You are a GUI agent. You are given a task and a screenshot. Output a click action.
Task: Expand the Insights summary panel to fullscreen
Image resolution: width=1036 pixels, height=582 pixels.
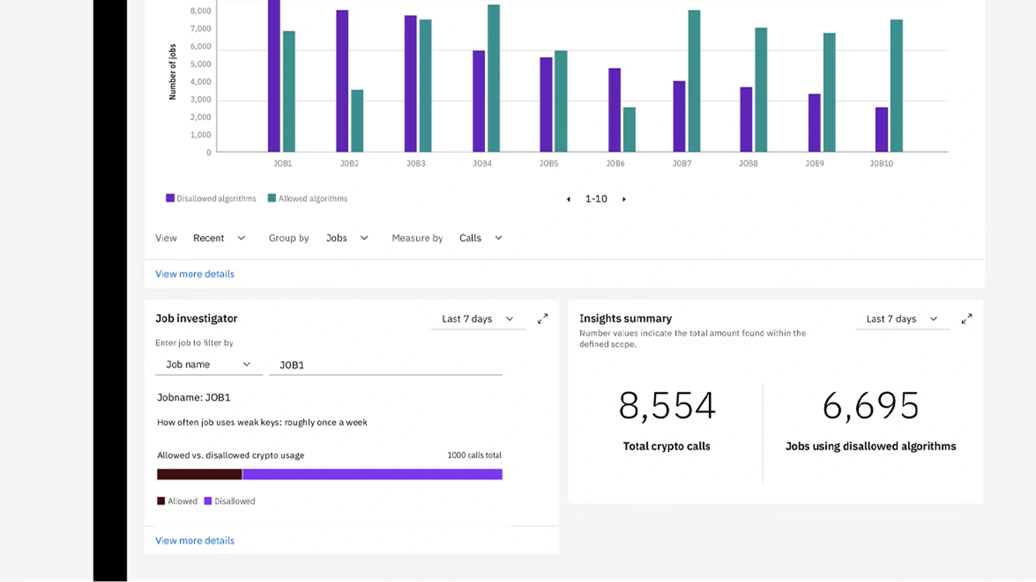pyautogui.click(x=966, y=319)
